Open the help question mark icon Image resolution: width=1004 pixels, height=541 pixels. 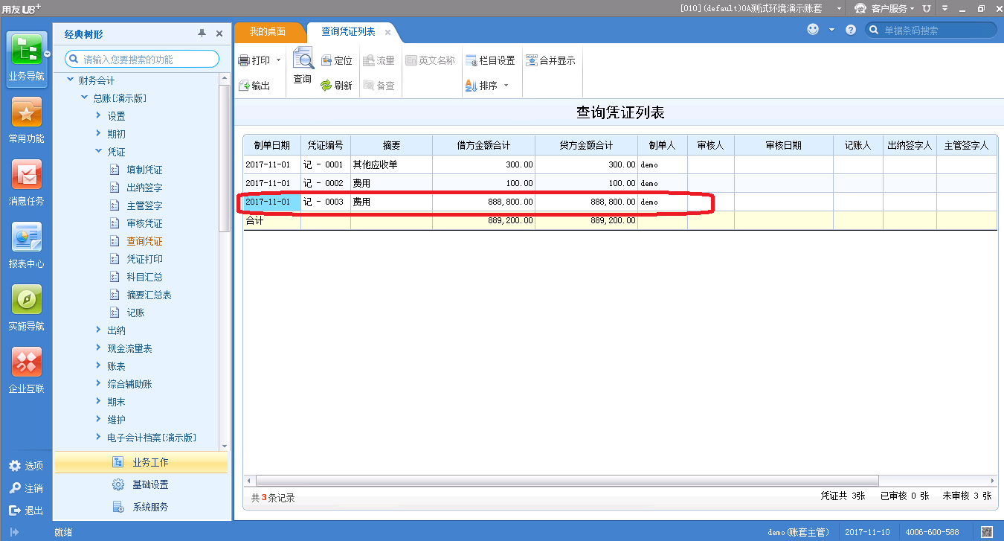tap(850, 29)
